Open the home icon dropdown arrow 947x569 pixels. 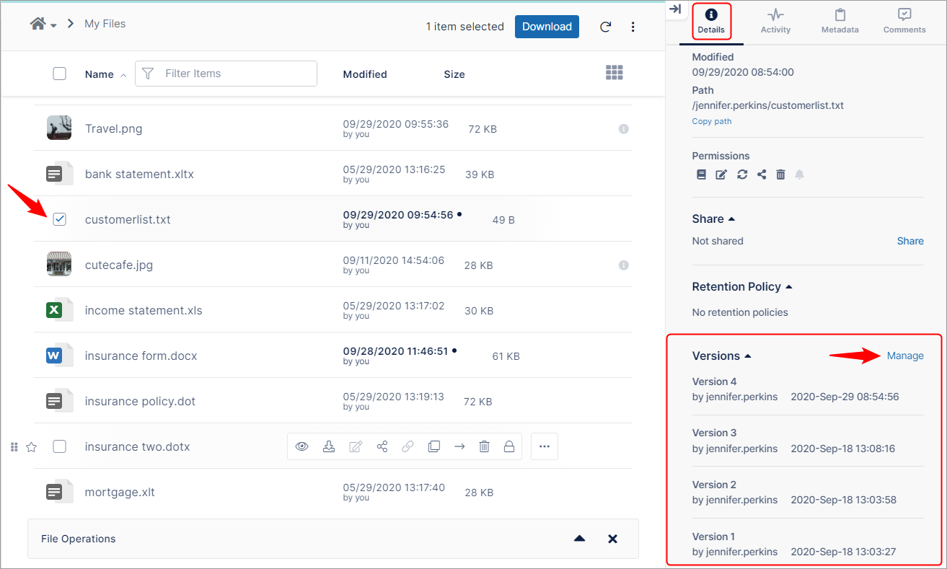pos(54,26)
